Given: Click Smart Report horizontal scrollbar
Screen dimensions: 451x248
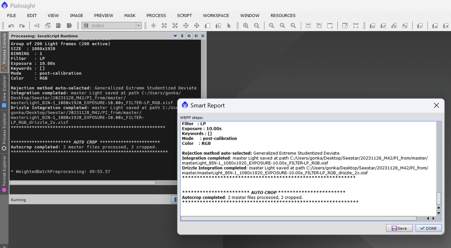Looking at the screenshot, I should (x=299, y=218).
